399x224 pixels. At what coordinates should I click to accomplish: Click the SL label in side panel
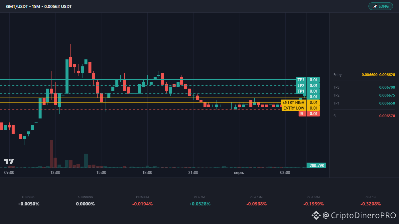click(335, 116)
